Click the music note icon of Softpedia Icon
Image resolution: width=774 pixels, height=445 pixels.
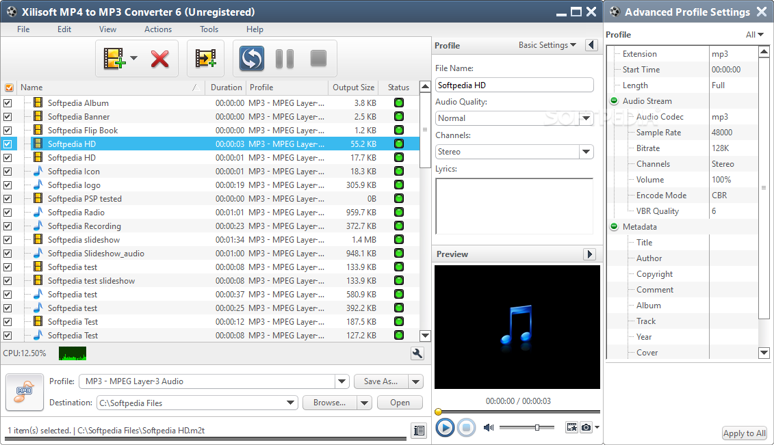coord(38,171)
